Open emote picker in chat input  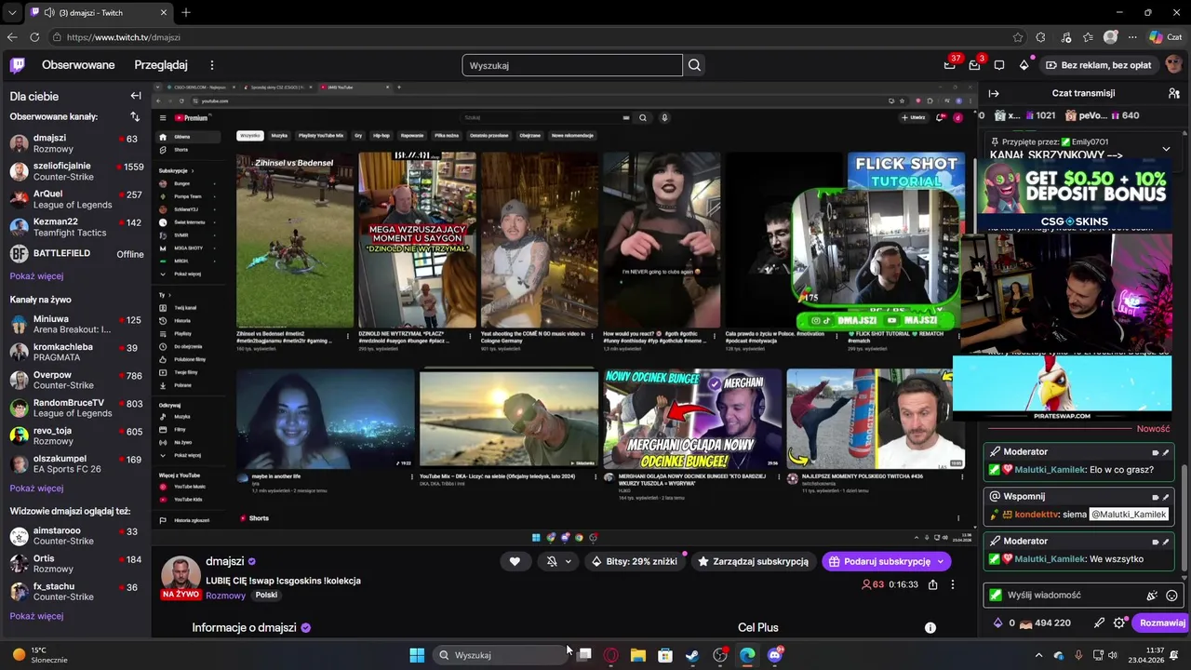point(1171,596)
